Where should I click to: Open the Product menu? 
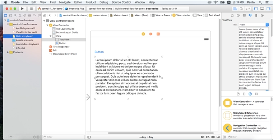tap(91, 2)
